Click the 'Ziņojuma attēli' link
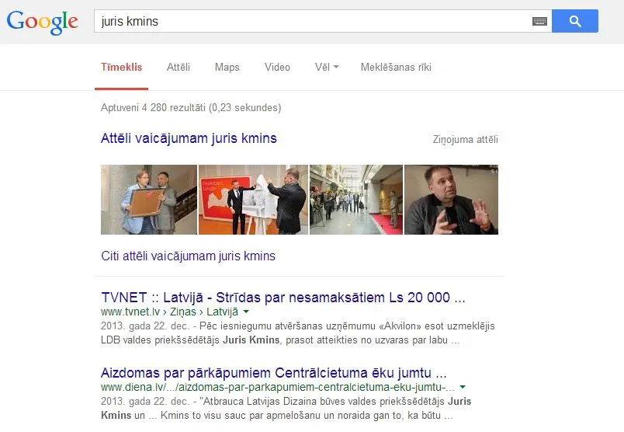 click(x=465, y=140)
